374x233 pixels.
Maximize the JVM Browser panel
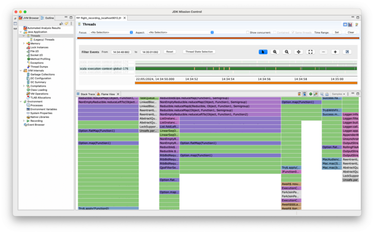71,17
